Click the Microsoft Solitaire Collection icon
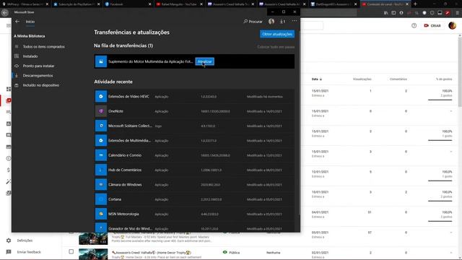 pyautogui.click(x=101, y=126)
